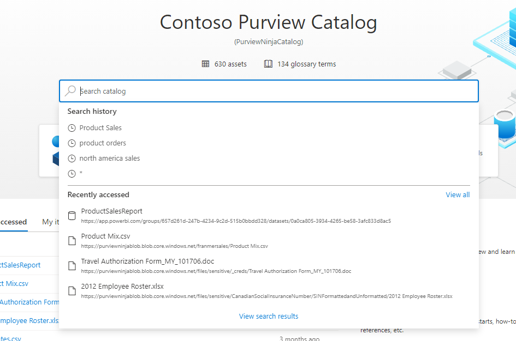Open View all recently accessed link
This screenshot has width=516, height=341.
tap(458, 194)
